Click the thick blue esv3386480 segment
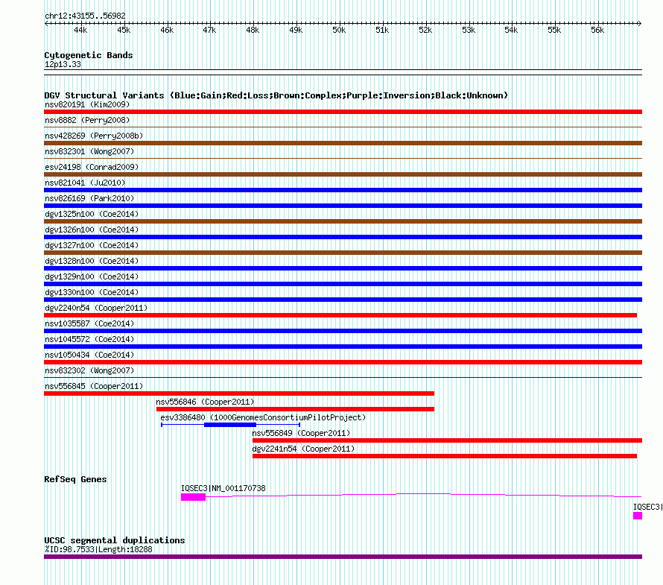The height and width of the screenshot is (585, 663). coord(230,425)
